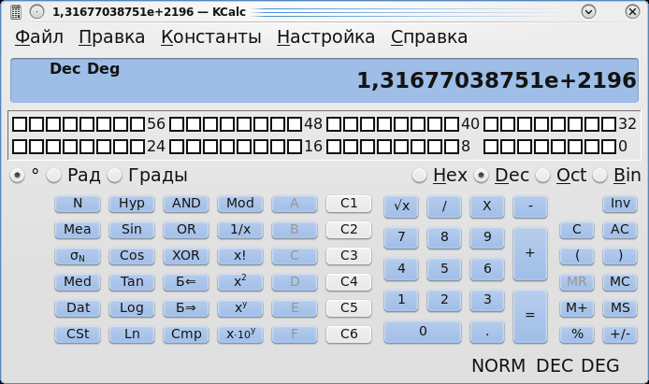Image resolution: width=649 pixels, height=384 pixels.
Task: Click the decimal point button
Action: [x=487, y=332]
